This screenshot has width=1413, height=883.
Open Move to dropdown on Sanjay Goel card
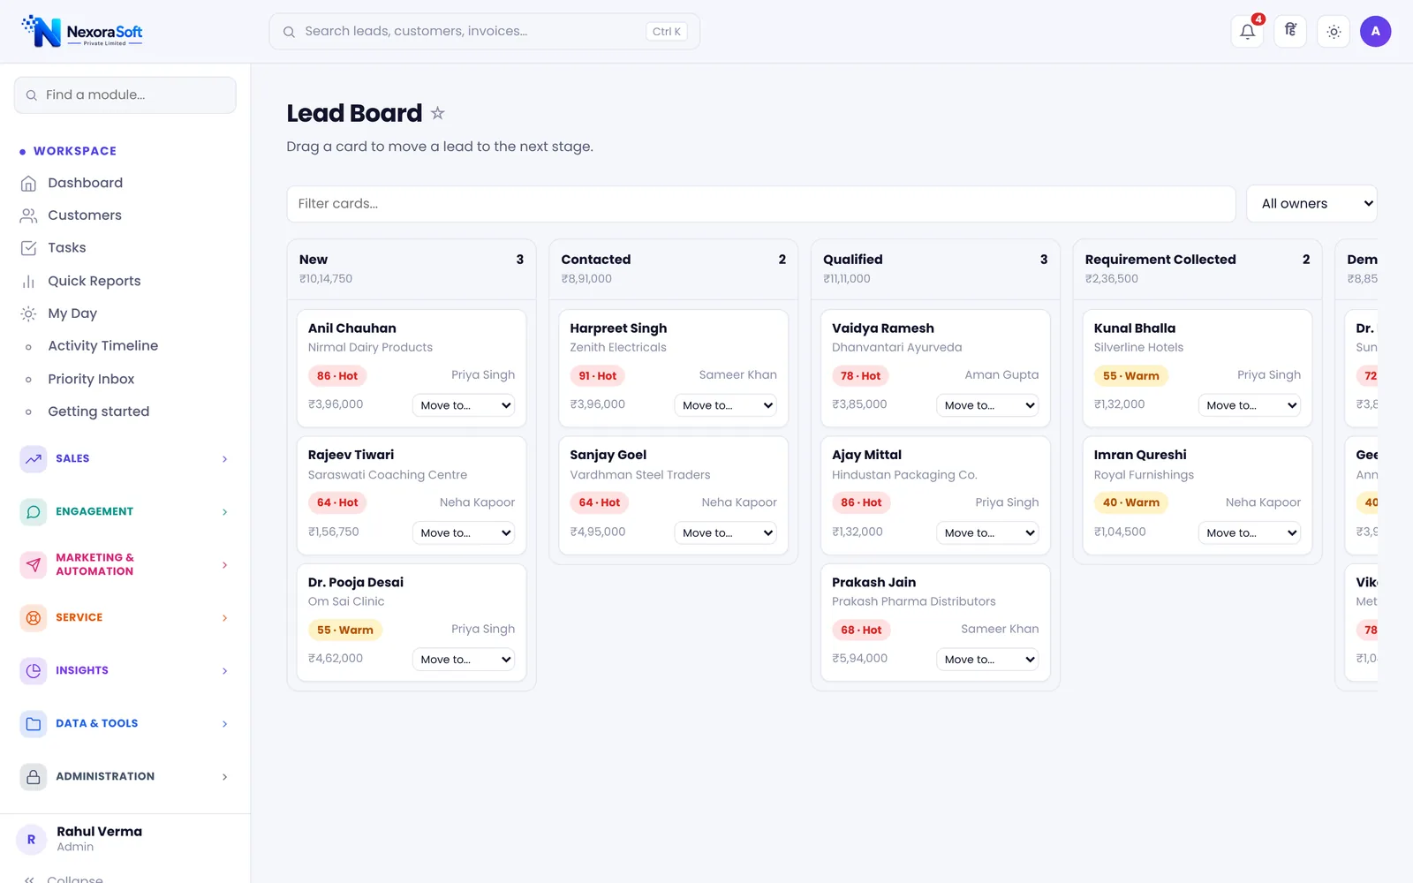point(726,532)
